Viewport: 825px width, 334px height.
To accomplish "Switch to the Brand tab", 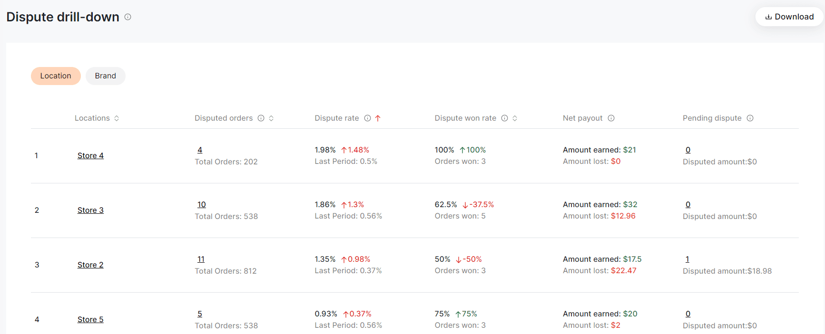I will [105, 76].
